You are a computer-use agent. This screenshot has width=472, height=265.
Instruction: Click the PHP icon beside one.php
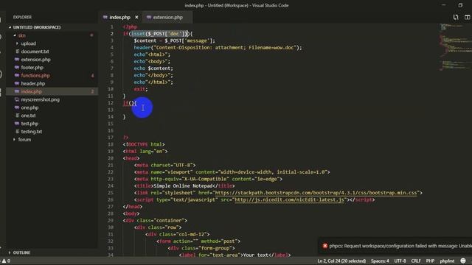coord(17,107)
